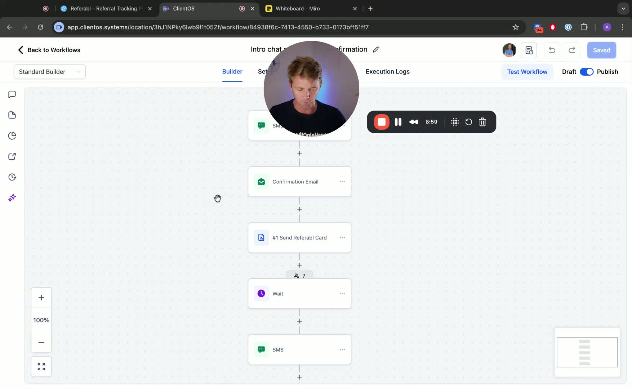Add step below the Wait step

(299, 321)
